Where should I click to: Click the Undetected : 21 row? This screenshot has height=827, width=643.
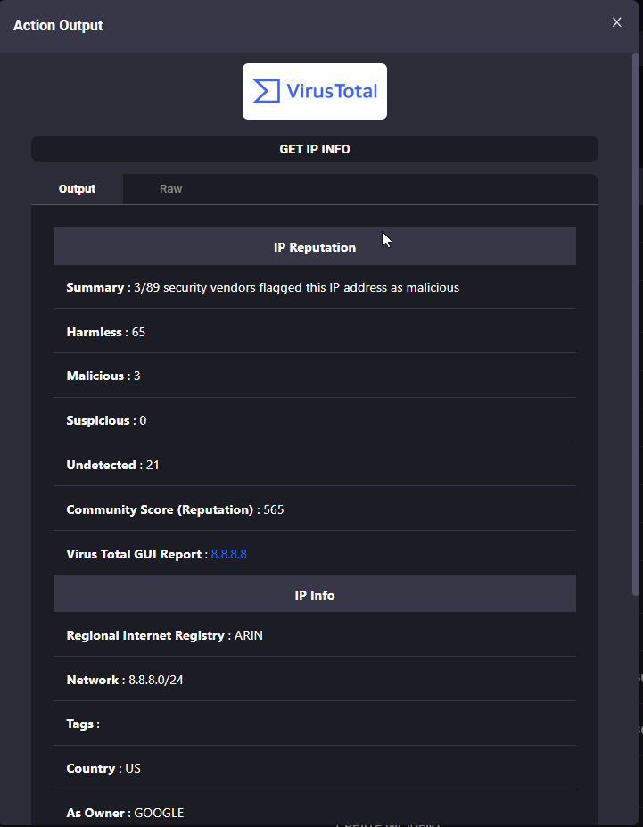(315, 465)
